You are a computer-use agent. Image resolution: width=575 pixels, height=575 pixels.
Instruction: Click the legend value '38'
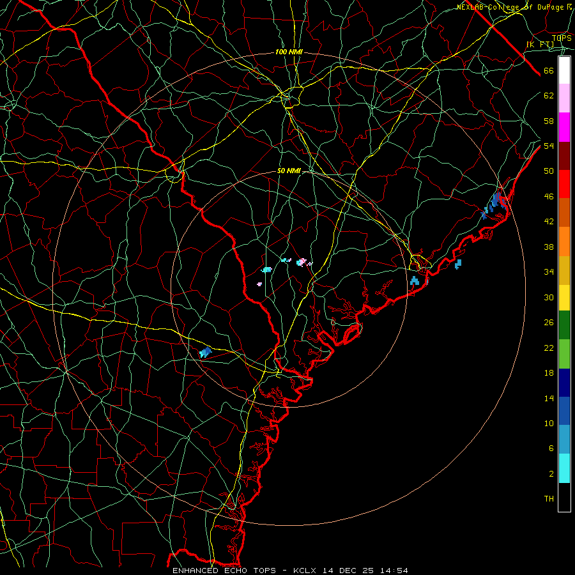click(549, 247)
